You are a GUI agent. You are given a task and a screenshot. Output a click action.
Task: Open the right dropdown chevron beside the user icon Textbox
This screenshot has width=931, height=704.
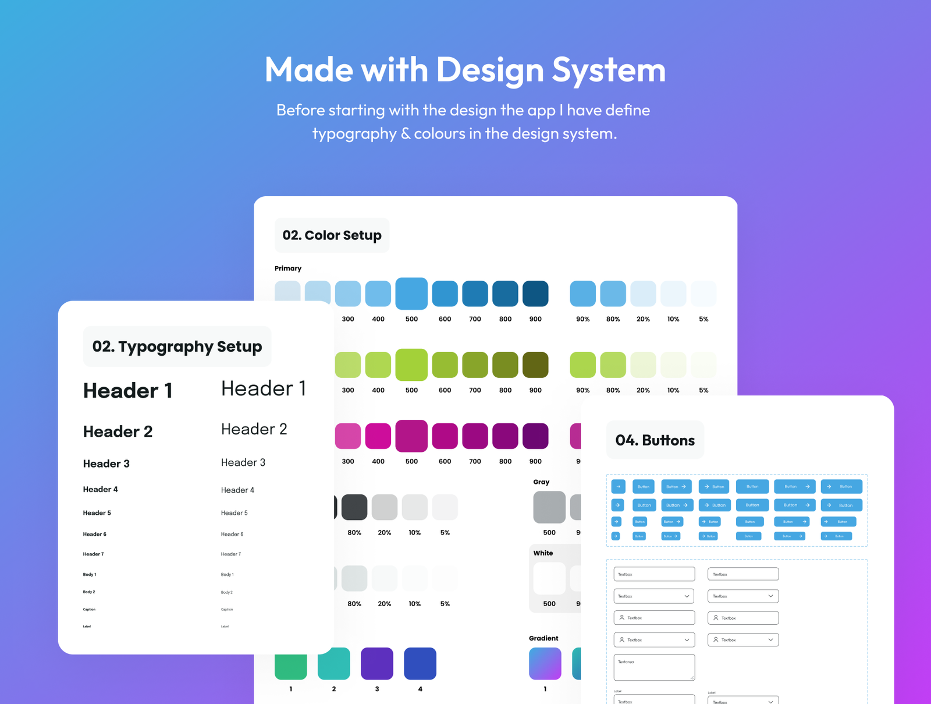pos(770,640)
